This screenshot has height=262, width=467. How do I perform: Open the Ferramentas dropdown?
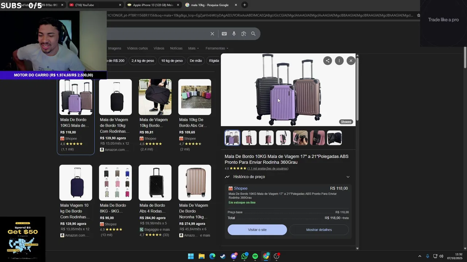point(217,48)
